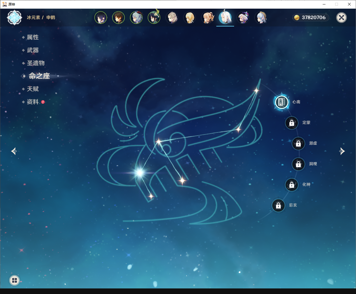The image size is (356, 294).
Task: Click the red alert badge beside 资料
Action: point(43,102)
